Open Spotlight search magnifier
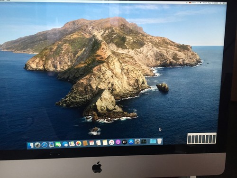This screenshot has width=237, height=178. point(220,3)
